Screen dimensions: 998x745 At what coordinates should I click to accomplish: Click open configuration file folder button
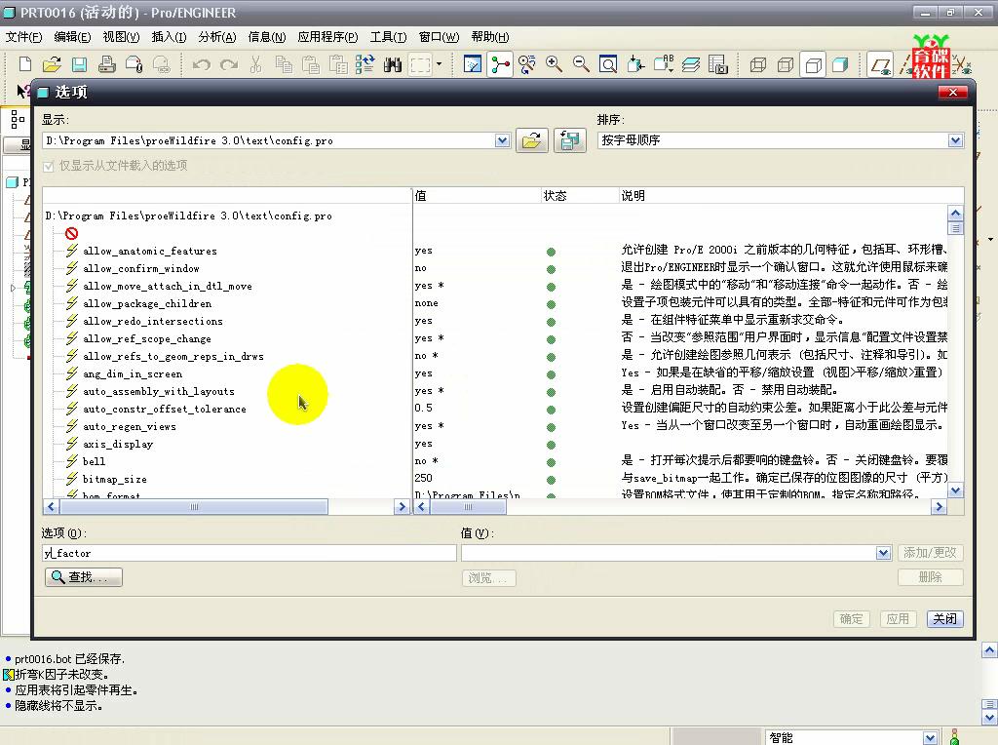(x=531, y=140)
